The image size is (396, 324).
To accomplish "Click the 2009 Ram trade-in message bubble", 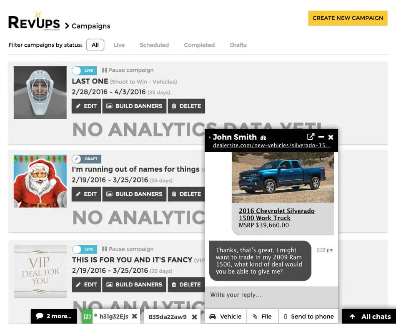I will (261, 261).
